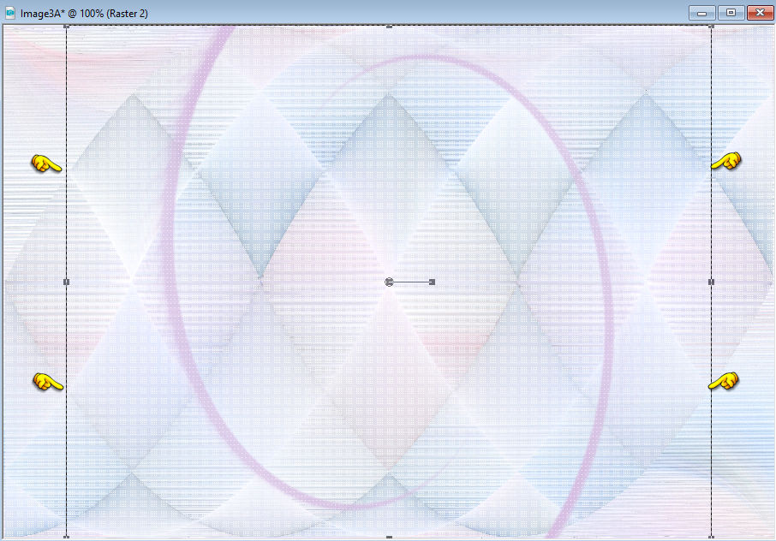Click the left-middle selection handle
776x541 pixels.
click(x=67, y=282)
